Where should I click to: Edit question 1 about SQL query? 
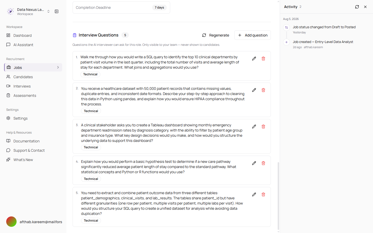[254, 59]
